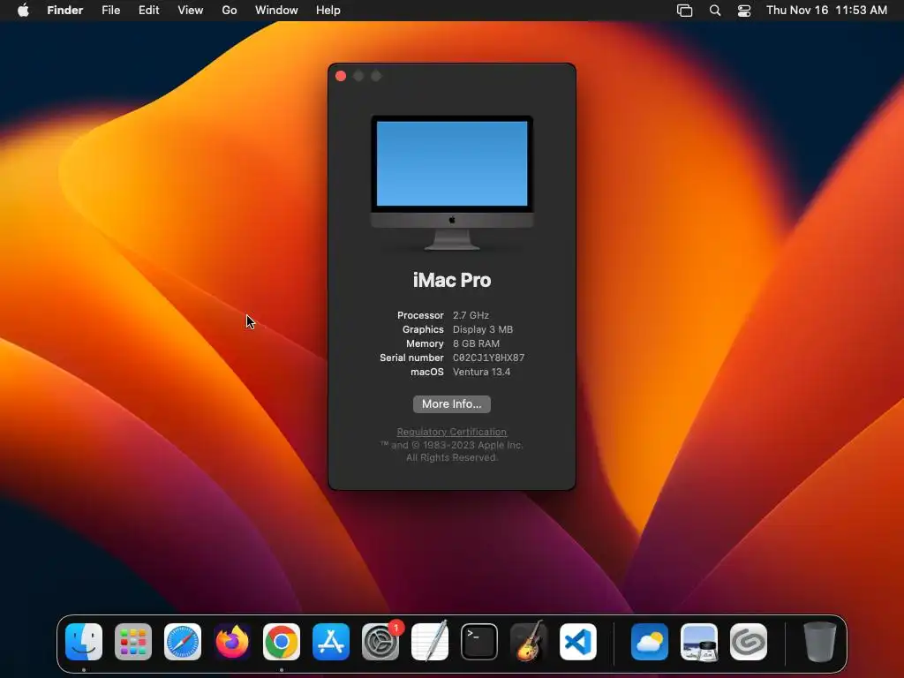The height and width of the screenshot is (678, 904).
Task: Open TextEdit from the Dock
Action: (430, 642)
